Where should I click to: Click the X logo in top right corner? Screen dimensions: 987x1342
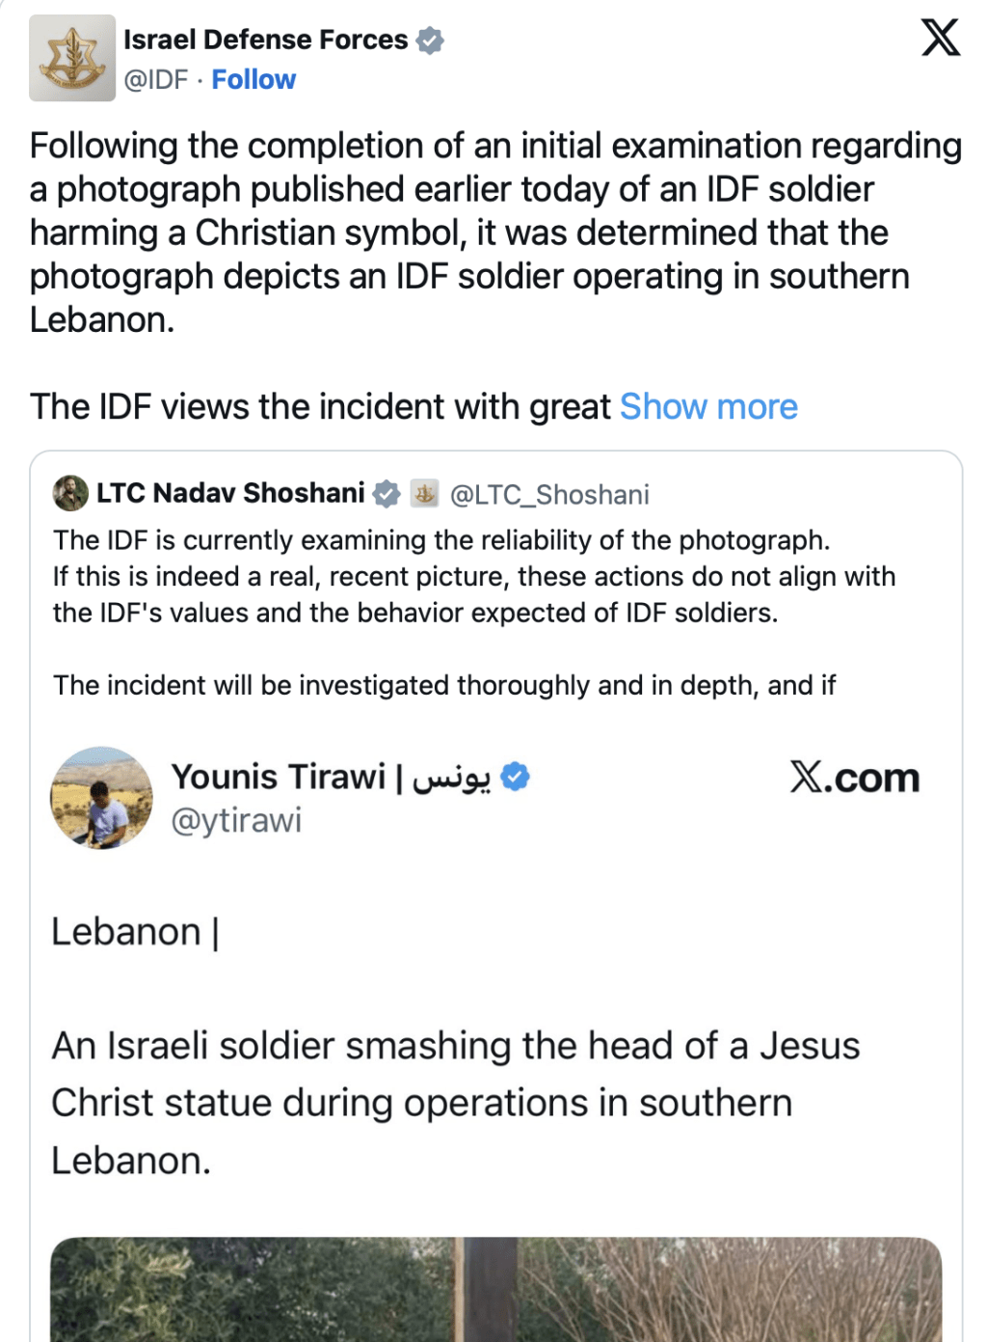point(940,39)
